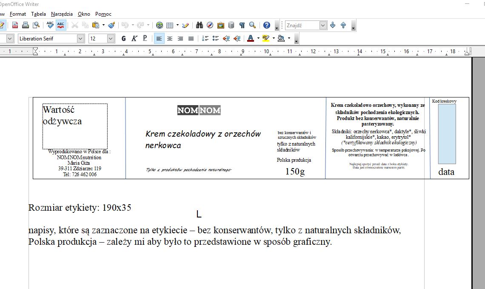Center-align text with toolbar button

pos(169,38)
